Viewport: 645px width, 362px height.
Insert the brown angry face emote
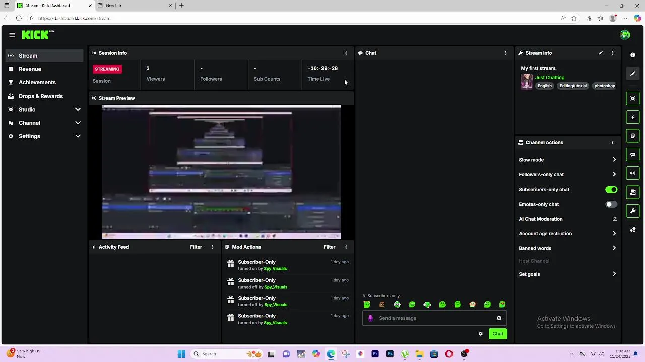382,304
